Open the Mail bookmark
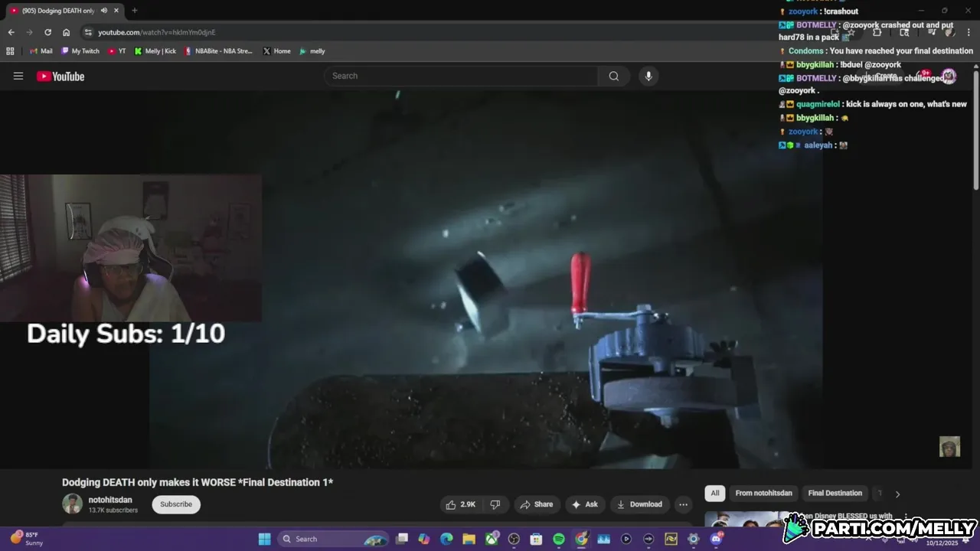Screen dimensions: 980x551 click(x=41, y=51)
